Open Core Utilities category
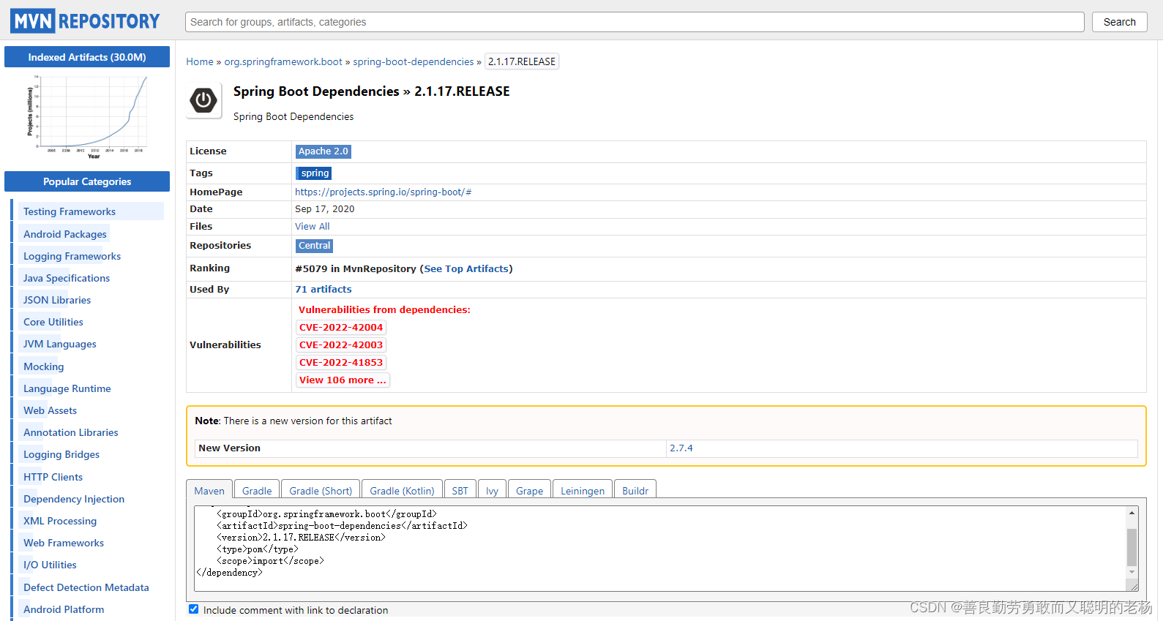Screen dimensions: 1163x621 pos(53,322)
